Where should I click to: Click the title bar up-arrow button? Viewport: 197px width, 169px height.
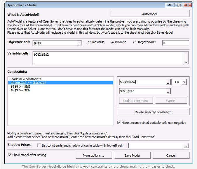(x=170, y=5)
